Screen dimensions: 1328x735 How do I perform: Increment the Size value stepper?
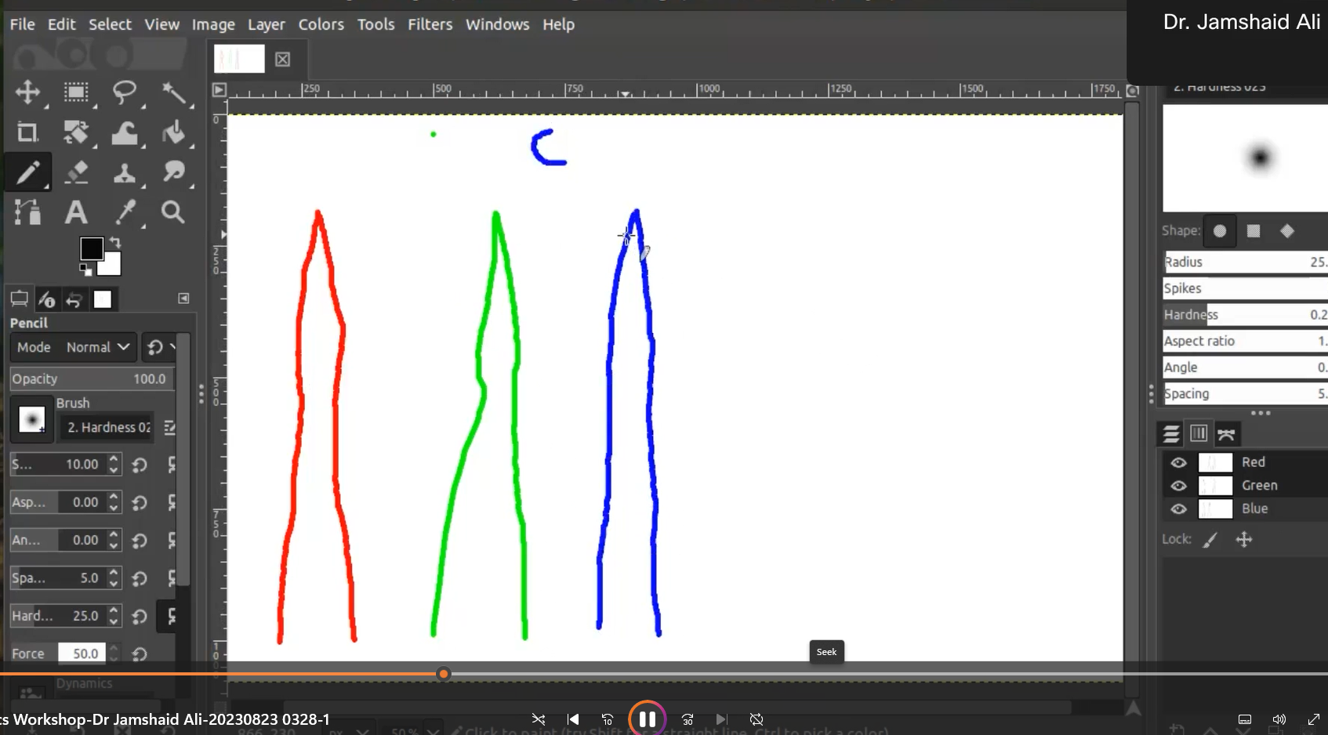coord(114,459)
